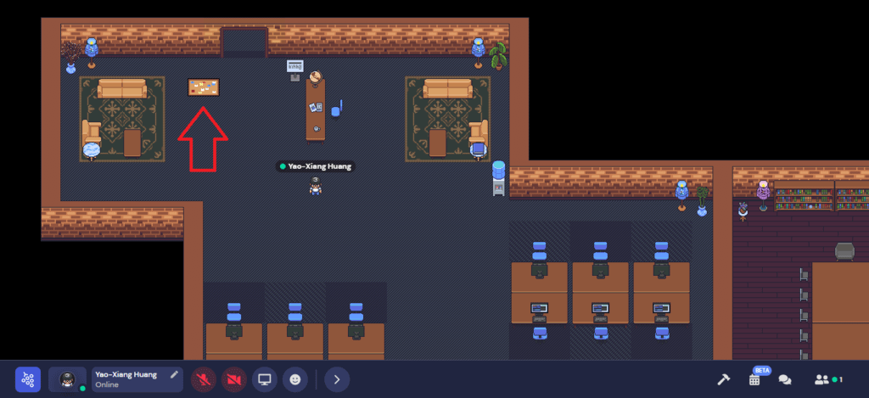Click the gray armchair in the right room

click(x=844, y=251)
